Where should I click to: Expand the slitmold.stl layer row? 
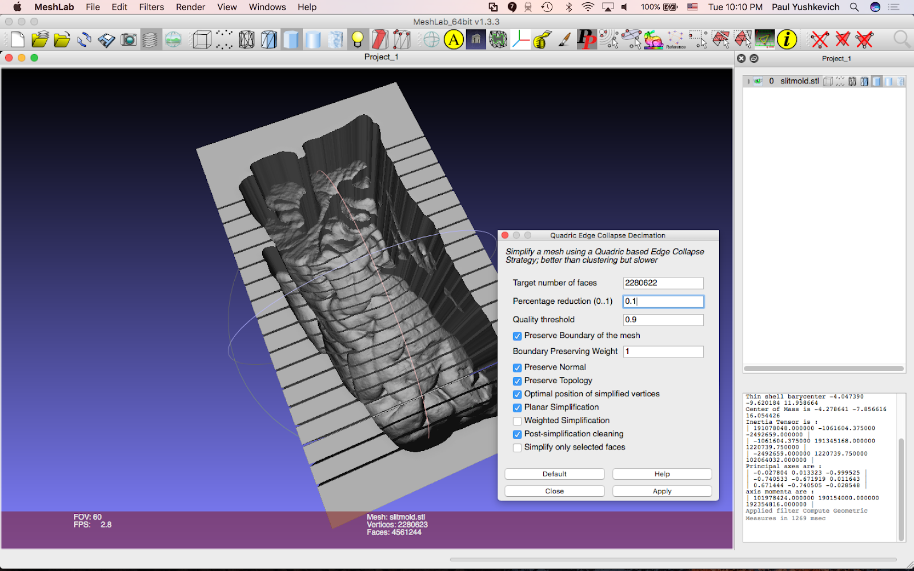tap(748, 81)
